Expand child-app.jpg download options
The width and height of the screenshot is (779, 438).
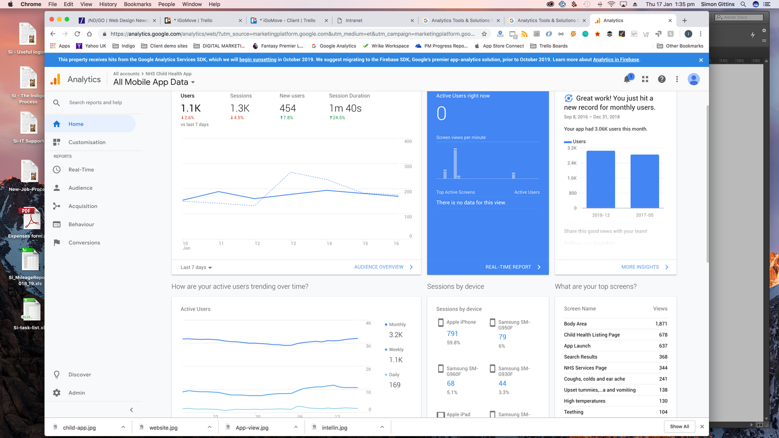pos(123,427)
